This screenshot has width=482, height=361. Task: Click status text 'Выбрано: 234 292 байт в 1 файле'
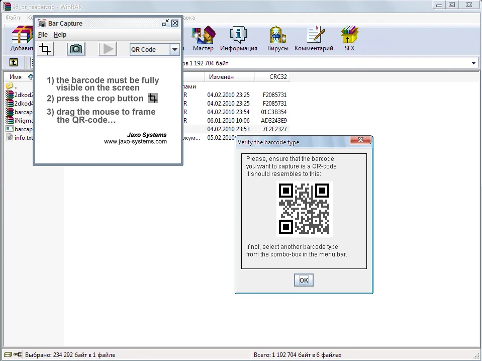pos(70,355)
